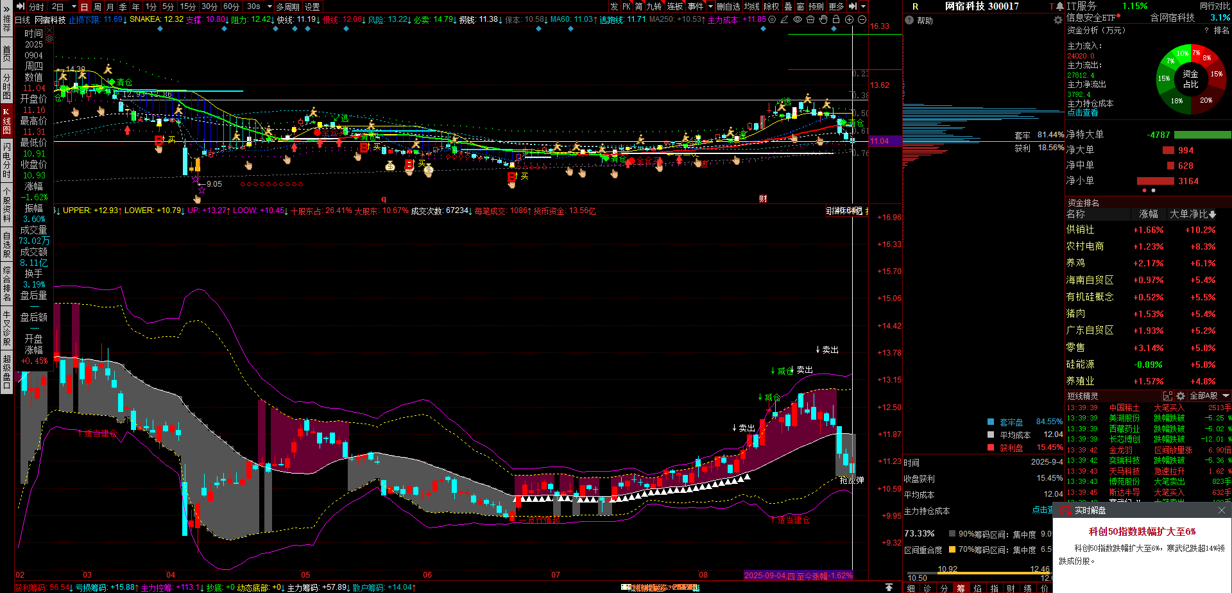Click the R mark beside stock name
This screenshot has width=1232, height=593.
915,6
